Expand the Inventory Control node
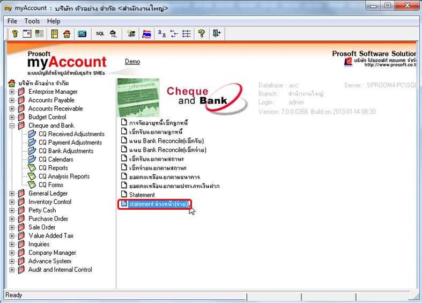Viewport: 422px width, 303px height. pos(12,202)
